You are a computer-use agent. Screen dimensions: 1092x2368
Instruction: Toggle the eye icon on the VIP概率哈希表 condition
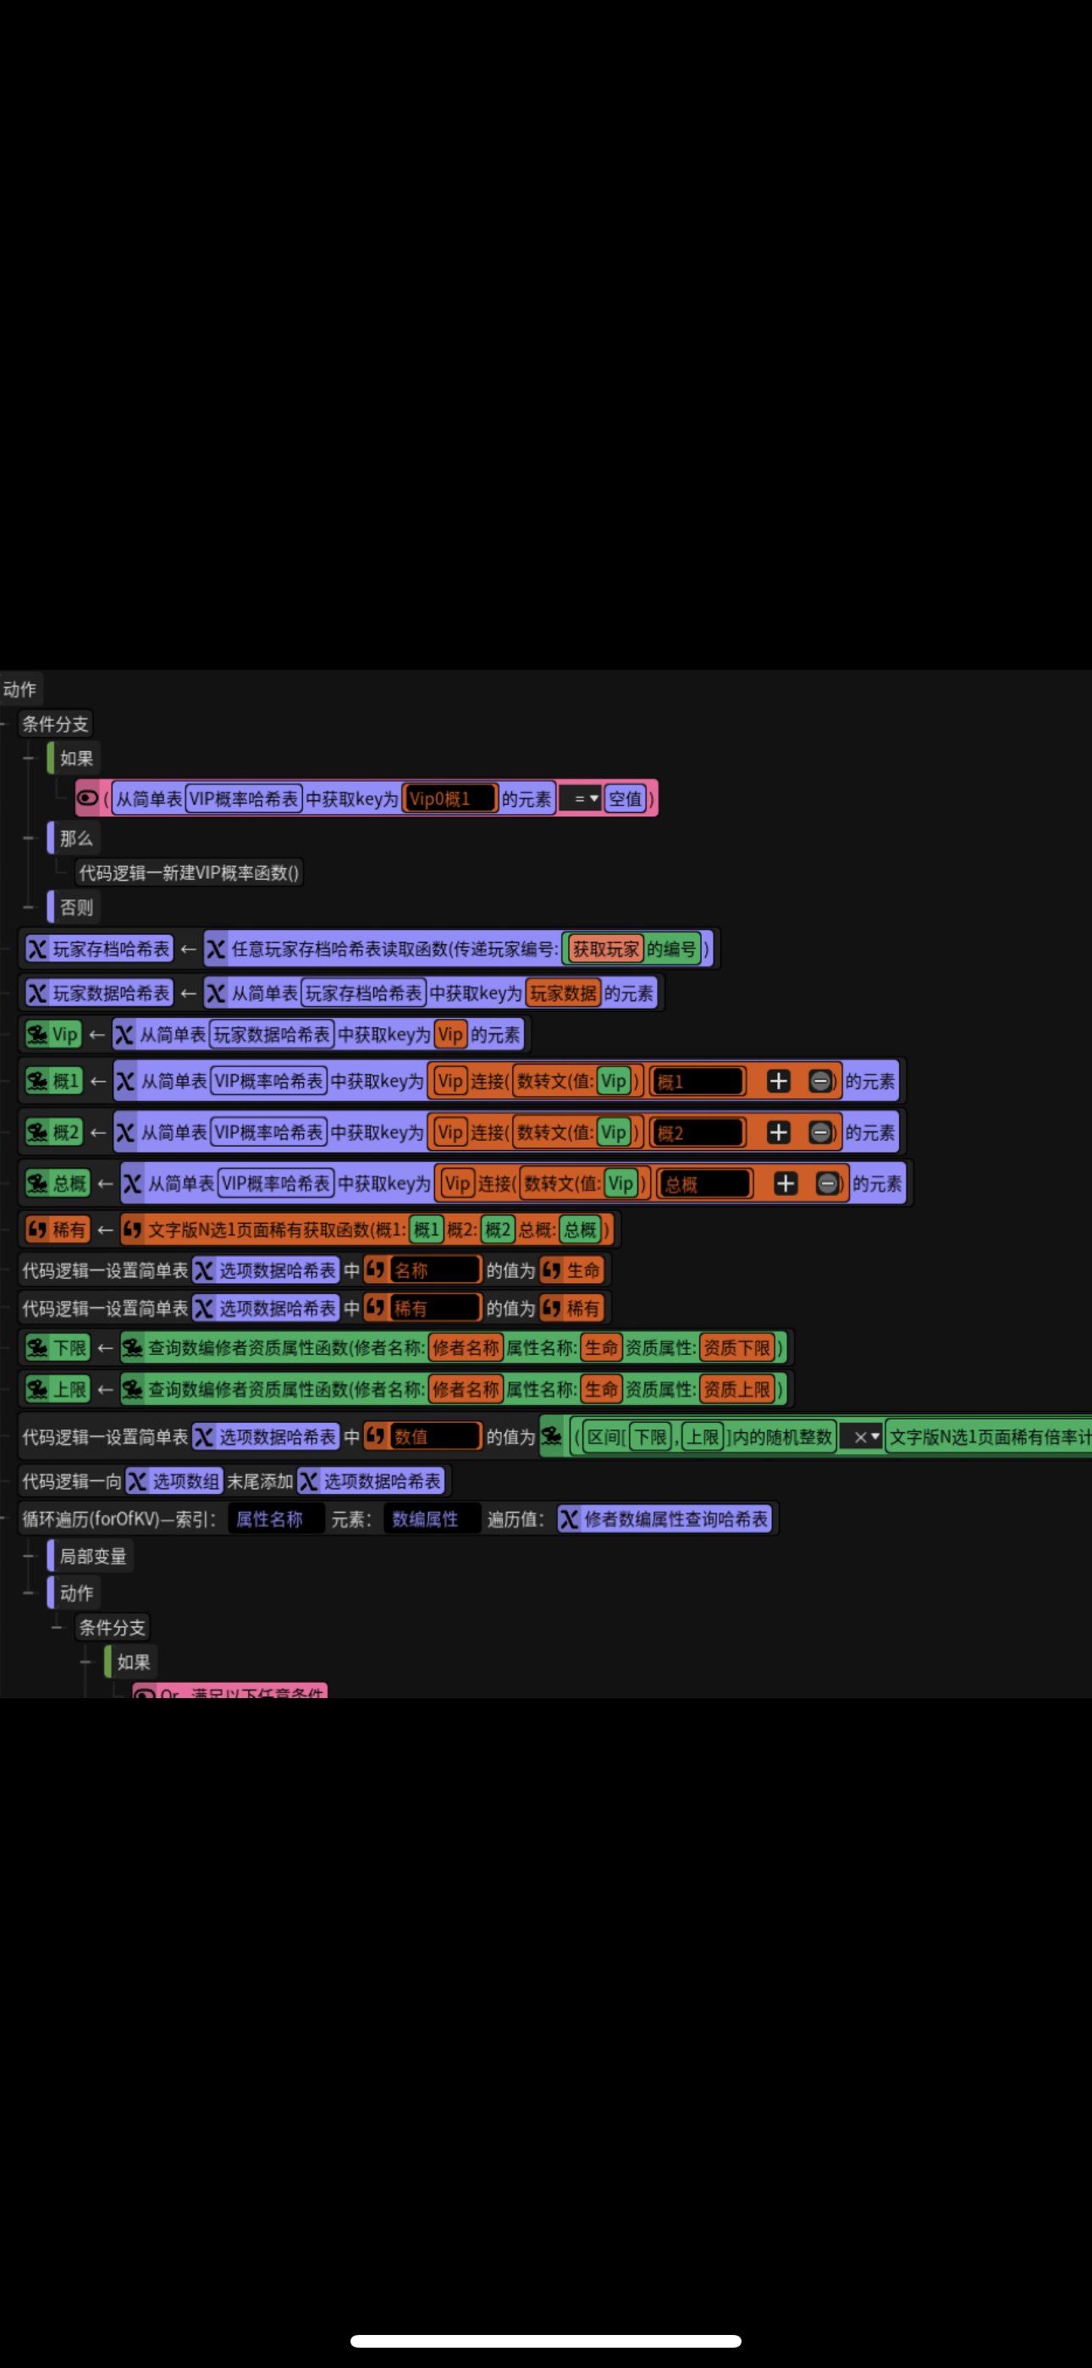[x=87, y=798]
